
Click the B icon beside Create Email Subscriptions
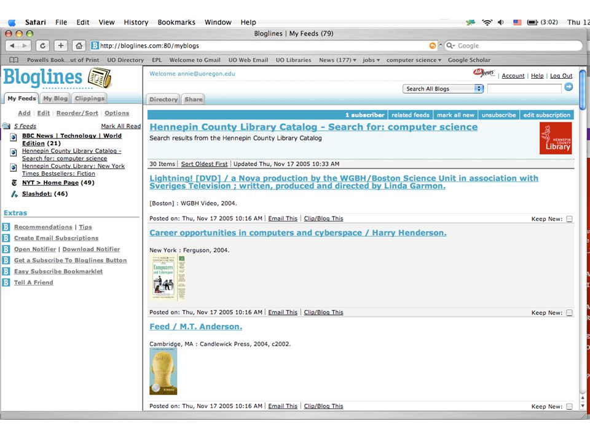pyautogui.click(x=6, y=238)
